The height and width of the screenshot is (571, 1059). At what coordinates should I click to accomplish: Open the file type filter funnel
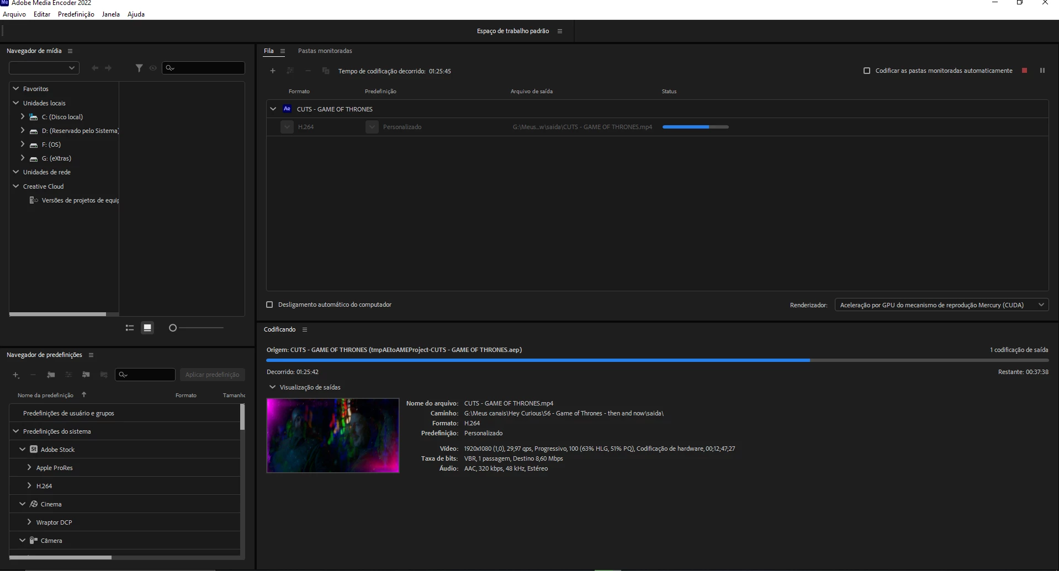click(139, 68)
